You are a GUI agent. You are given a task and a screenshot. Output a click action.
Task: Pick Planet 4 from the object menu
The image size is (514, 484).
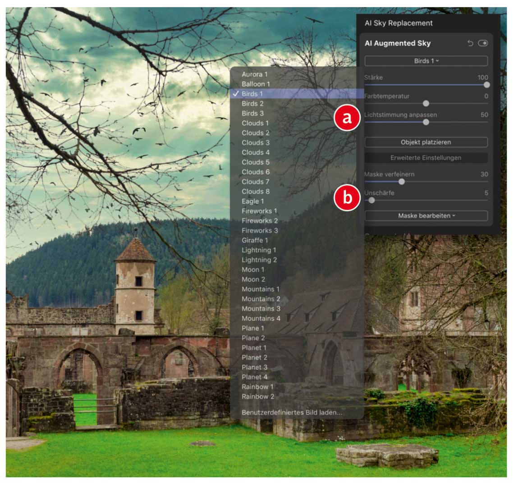[254, 377]
